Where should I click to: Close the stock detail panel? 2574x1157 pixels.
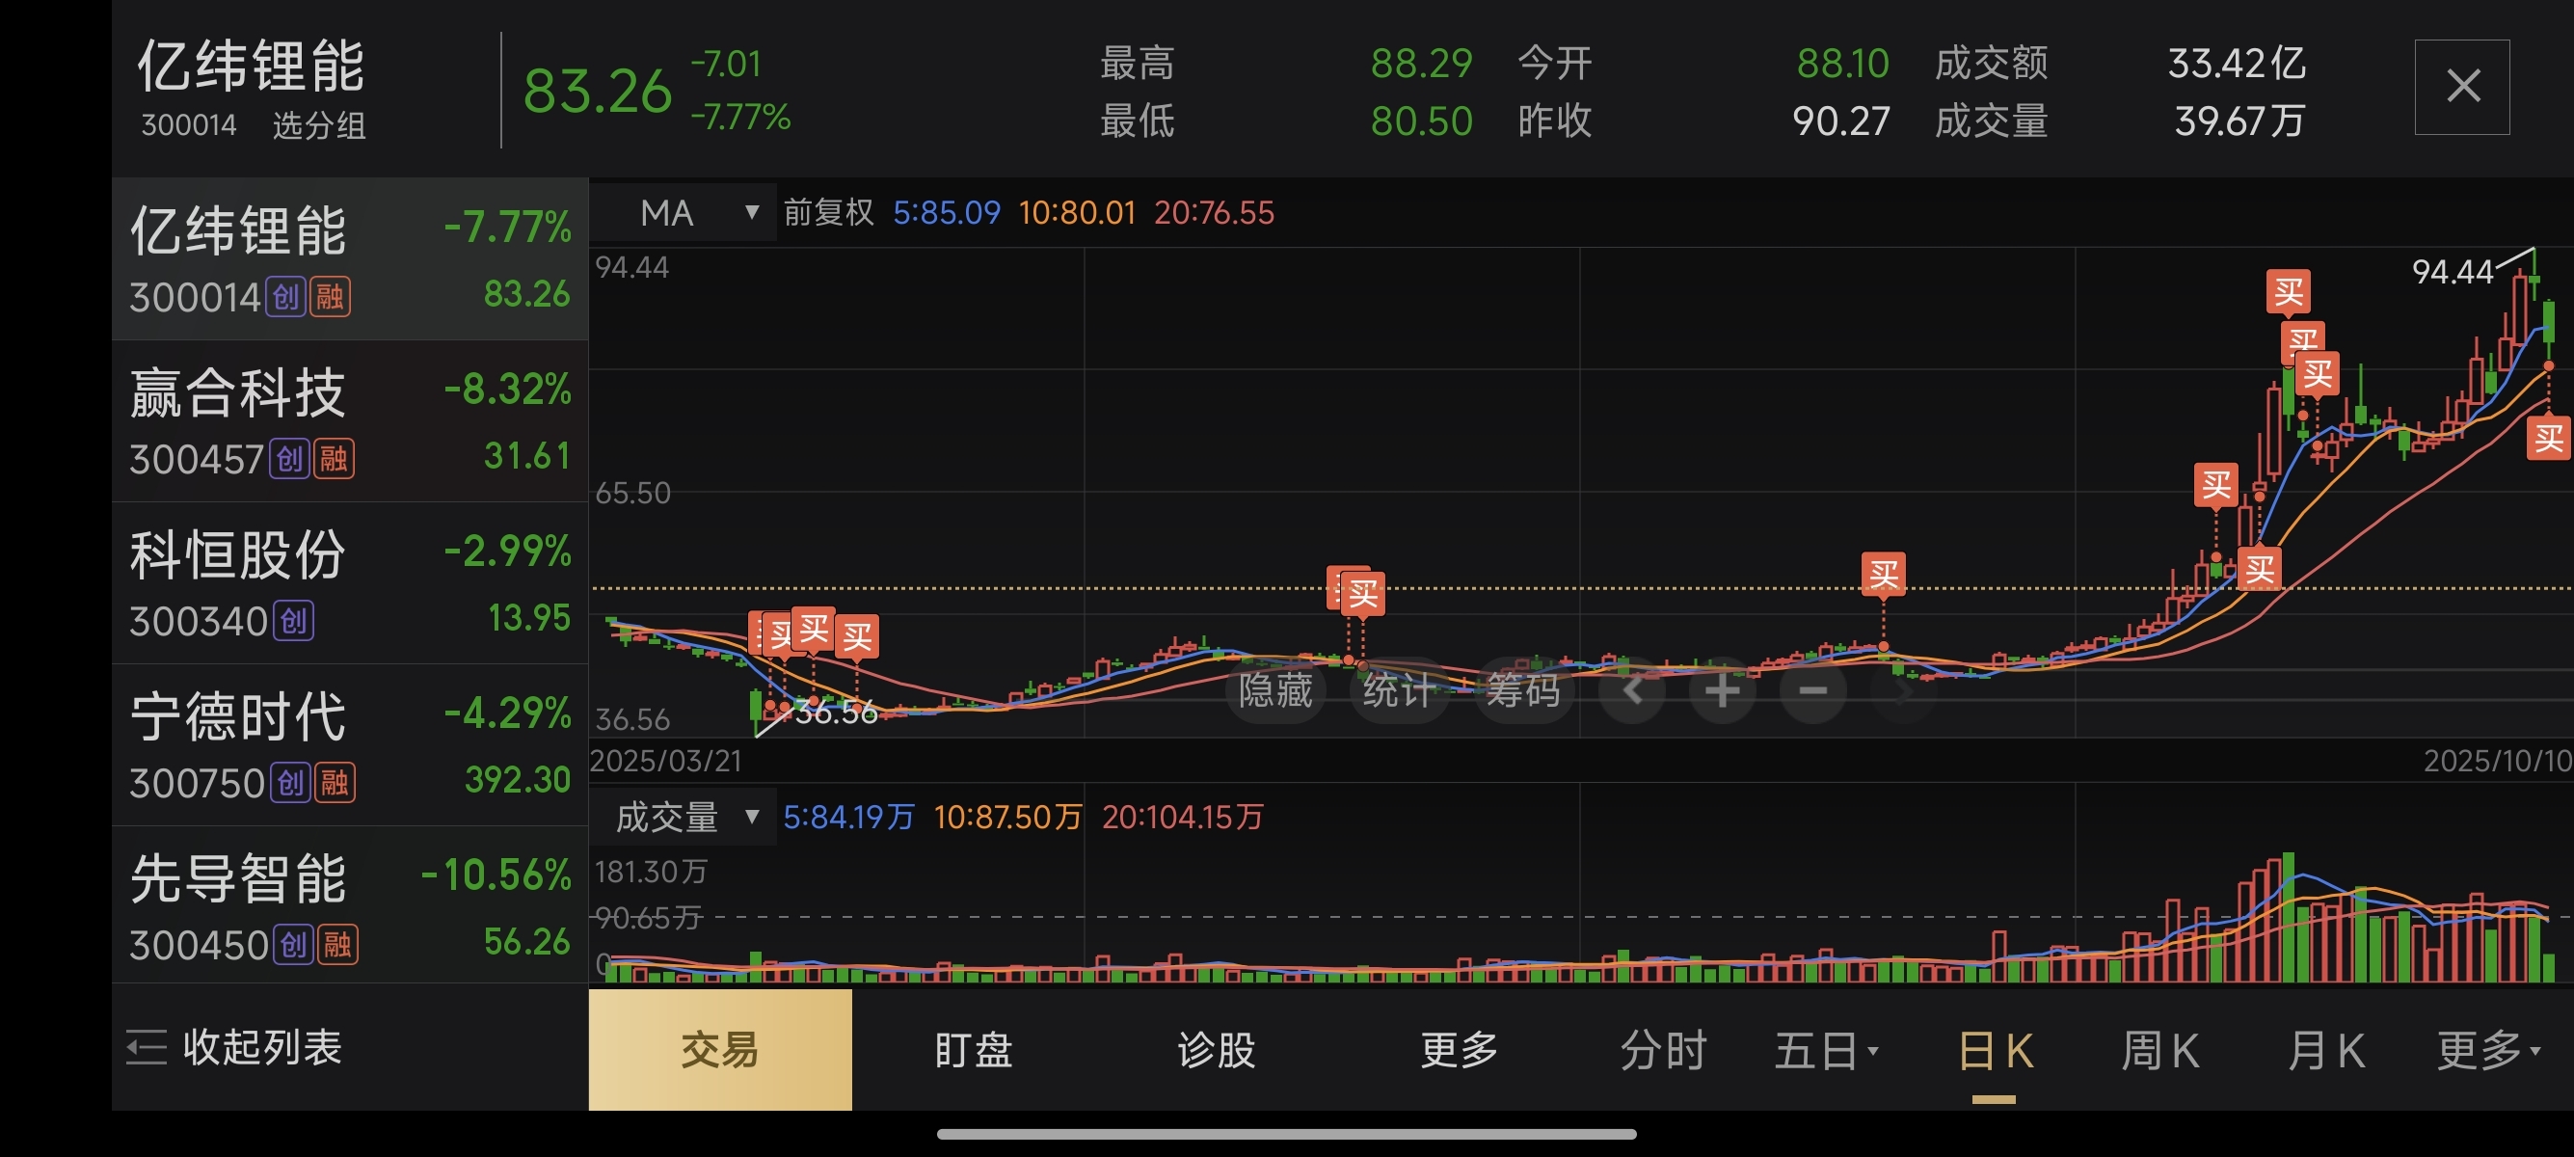point(2462,87)
